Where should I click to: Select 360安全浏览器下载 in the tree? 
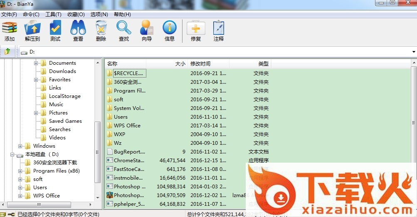click(55, 163)
